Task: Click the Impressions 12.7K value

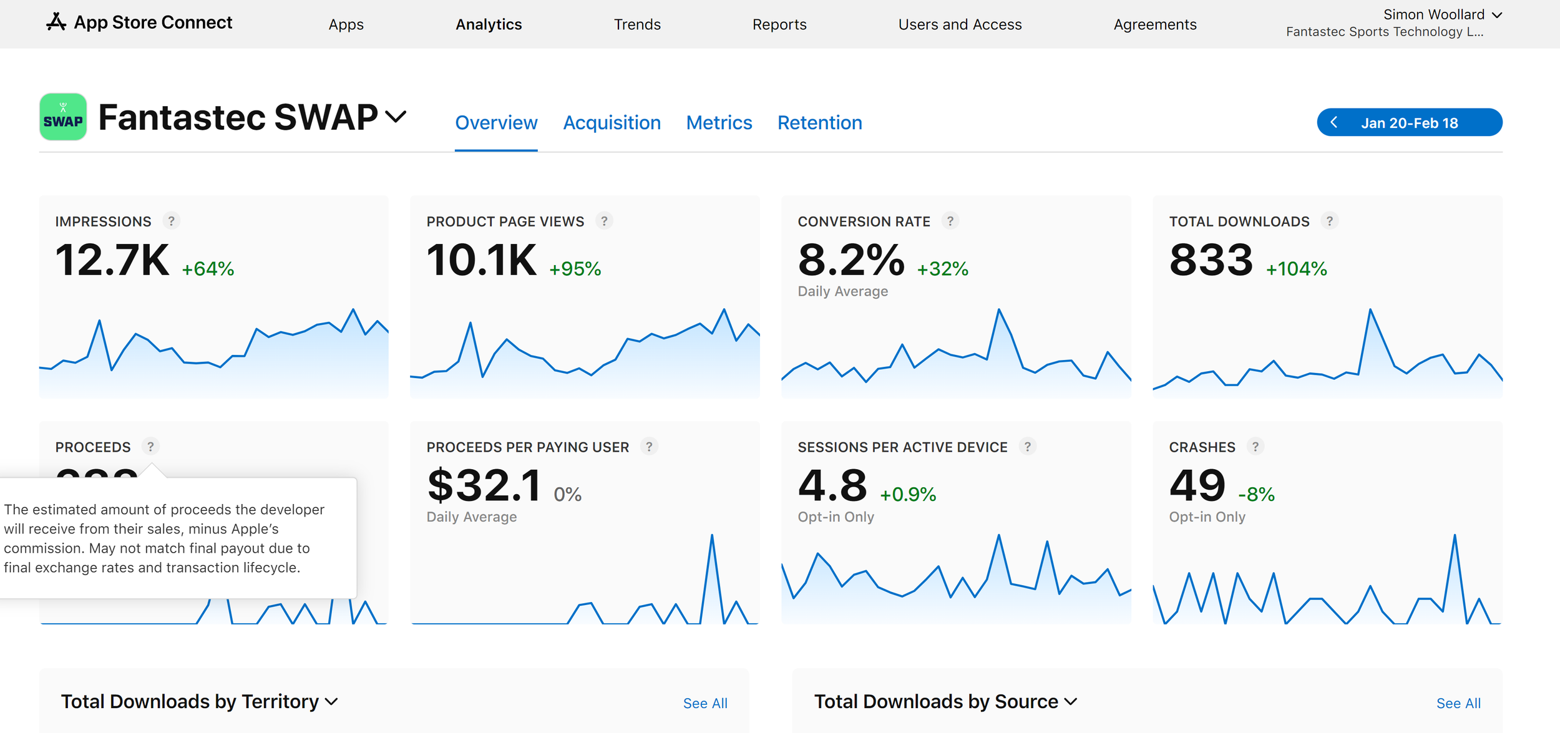Action: coord(112,260)
